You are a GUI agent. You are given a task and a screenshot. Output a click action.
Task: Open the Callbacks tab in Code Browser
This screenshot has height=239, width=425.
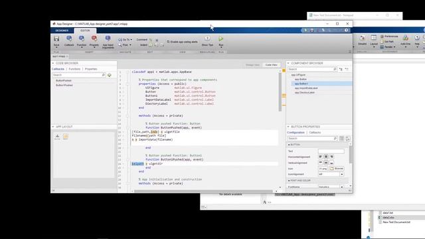[58, 69]
